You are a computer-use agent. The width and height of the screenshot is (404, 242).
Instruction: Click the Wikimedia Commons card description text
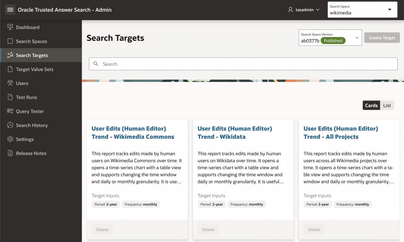click(x=137, y=168)
